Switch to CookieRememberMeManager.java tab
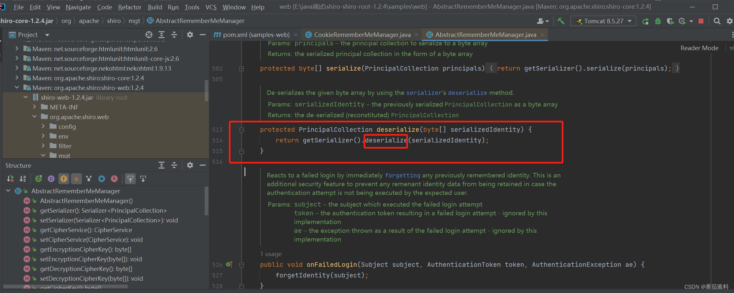 pyautogui.click(x=362, y=35)
